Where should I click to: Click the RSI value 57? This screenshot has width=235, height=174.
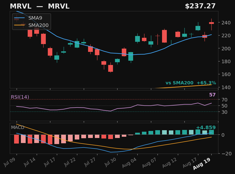212,95
